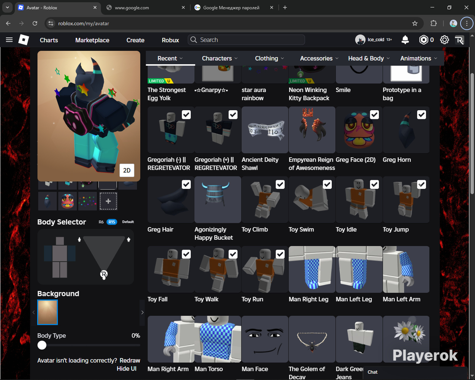Equip the Man Right Leg item
Viewport: 475px width, 380px height.
pyautogui.click(x=312, y=269)
